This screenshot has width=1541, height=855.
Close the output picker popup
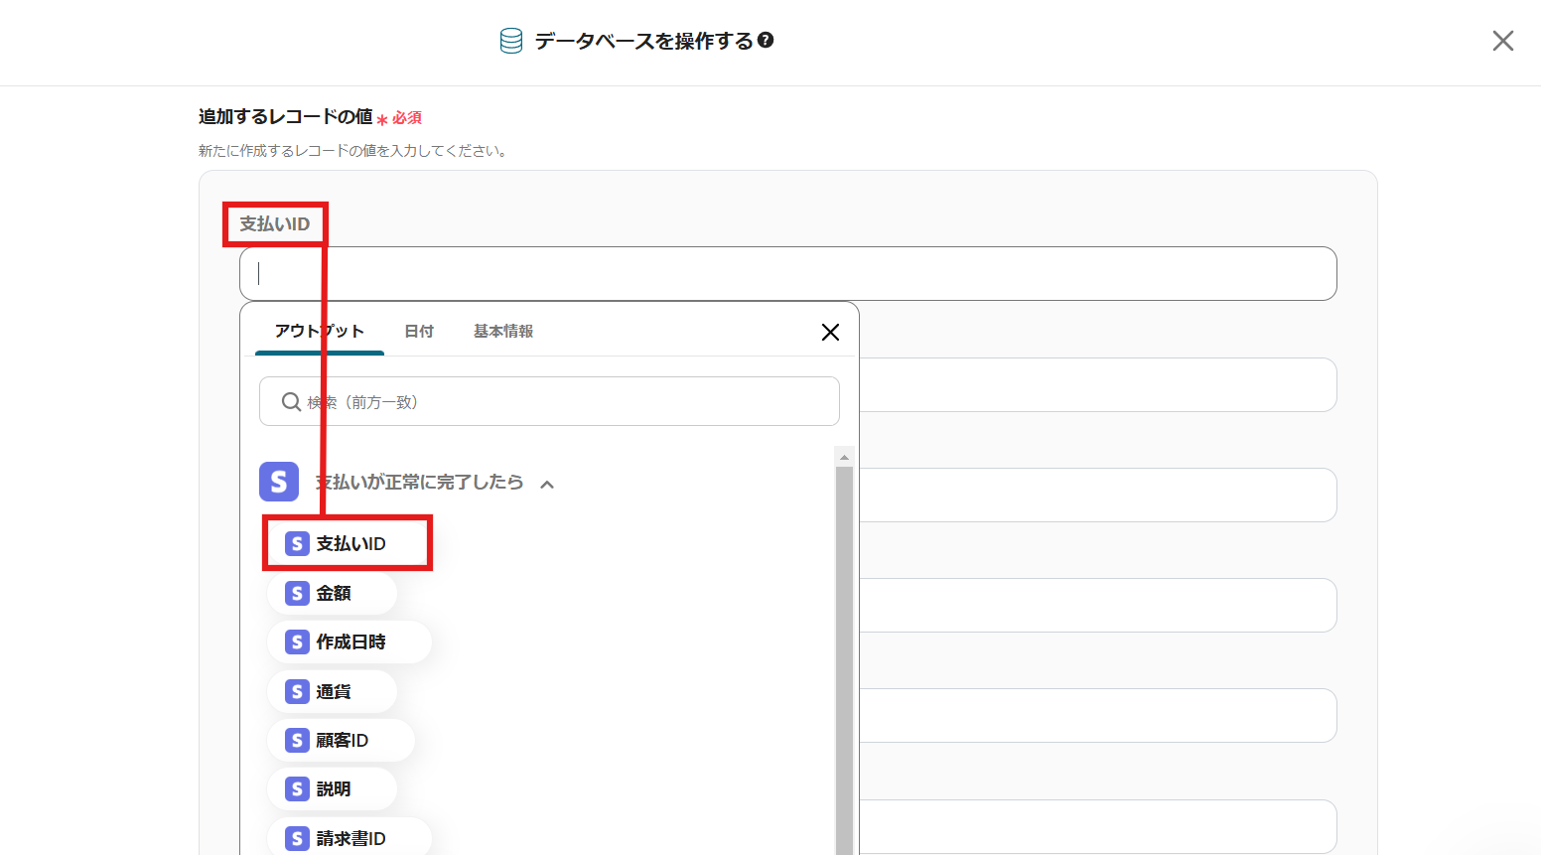pyautogui.click(x=831, y=332)
